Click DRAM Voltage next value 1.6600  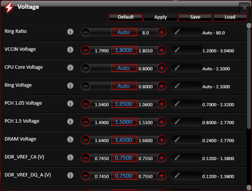point(146,140)
